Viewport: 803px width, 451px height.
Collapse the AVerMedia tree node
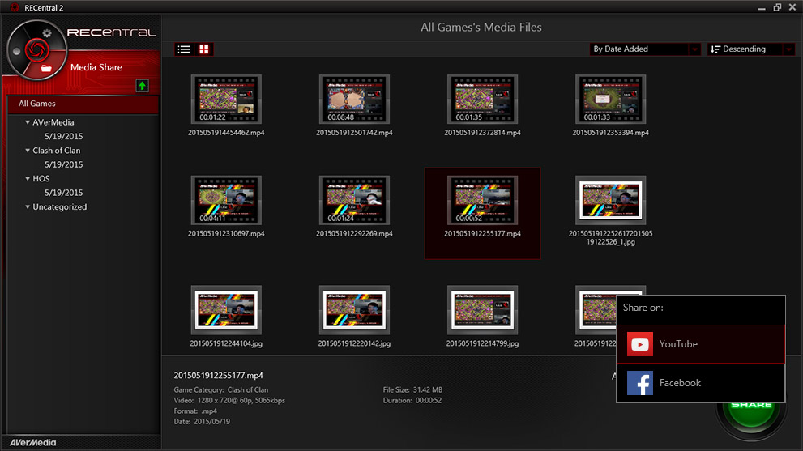click(28, 122)
